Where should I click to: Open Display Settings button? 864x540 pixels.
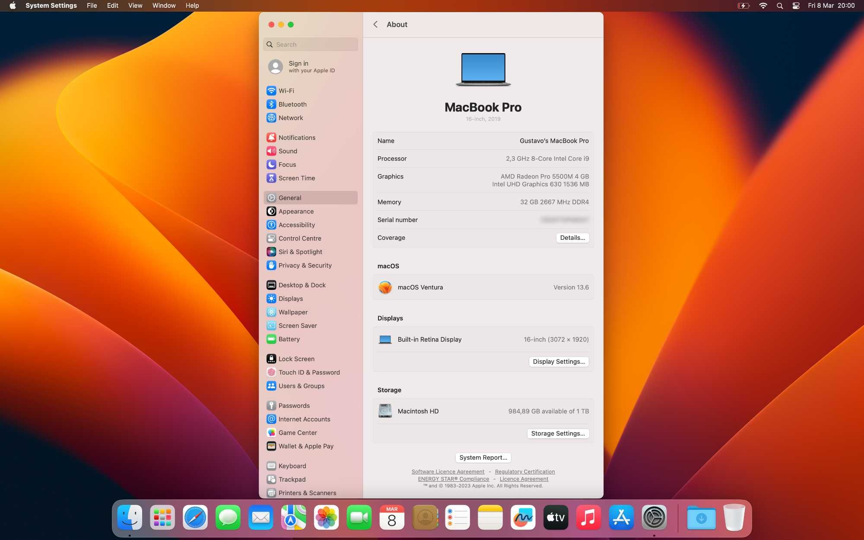[559, 362]
